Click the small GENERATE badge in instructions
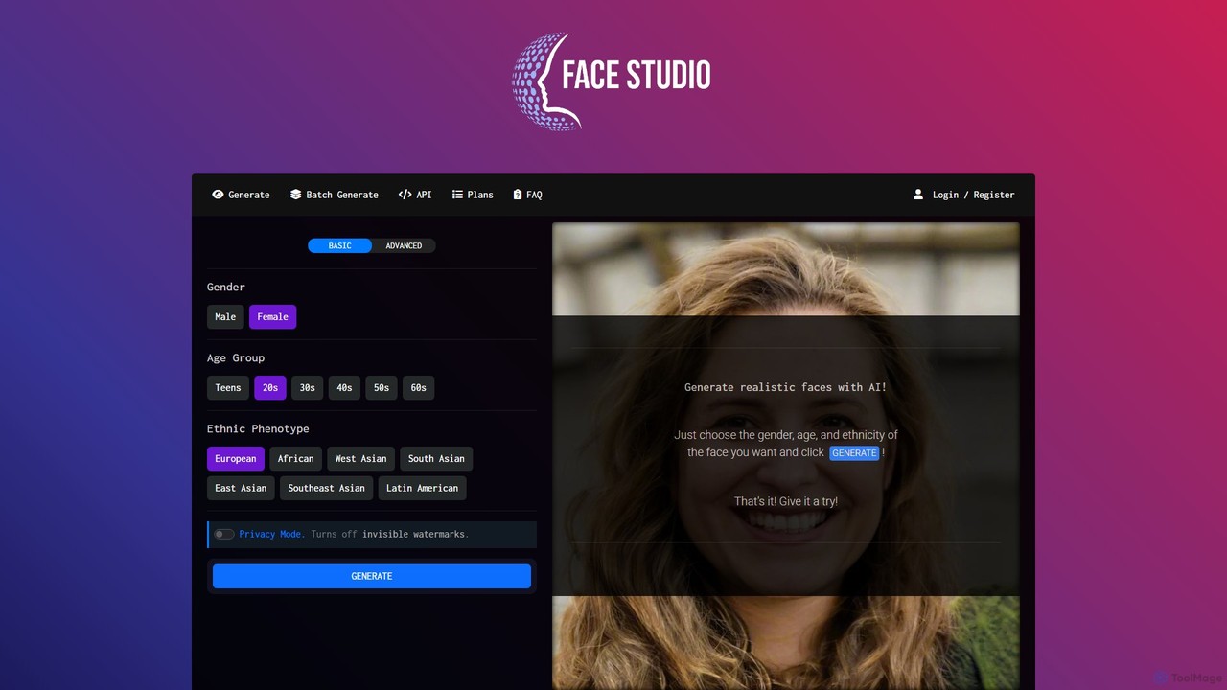Screen dimensions: 1227x690 [x=854, y=452]
